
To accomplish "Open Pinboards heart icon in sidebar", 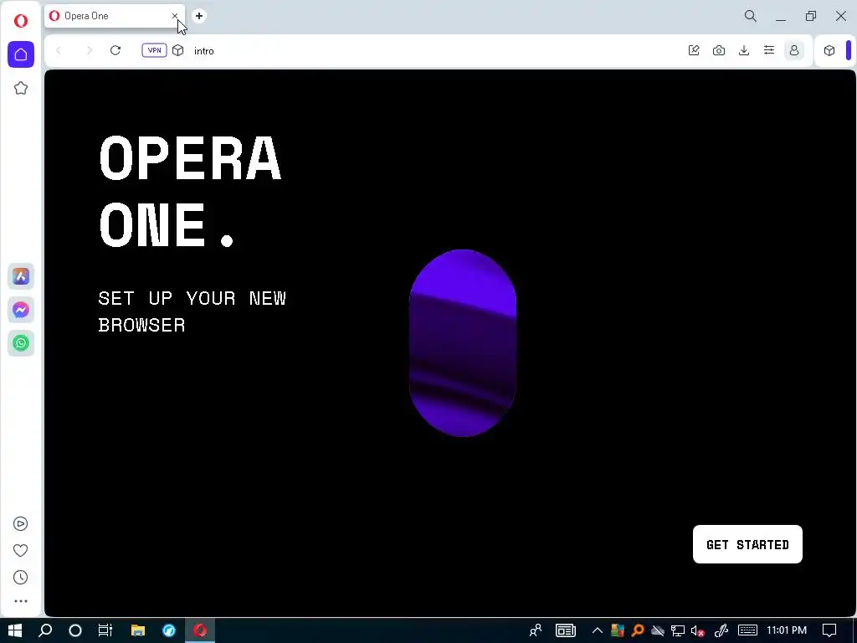I will pos(21,551).
